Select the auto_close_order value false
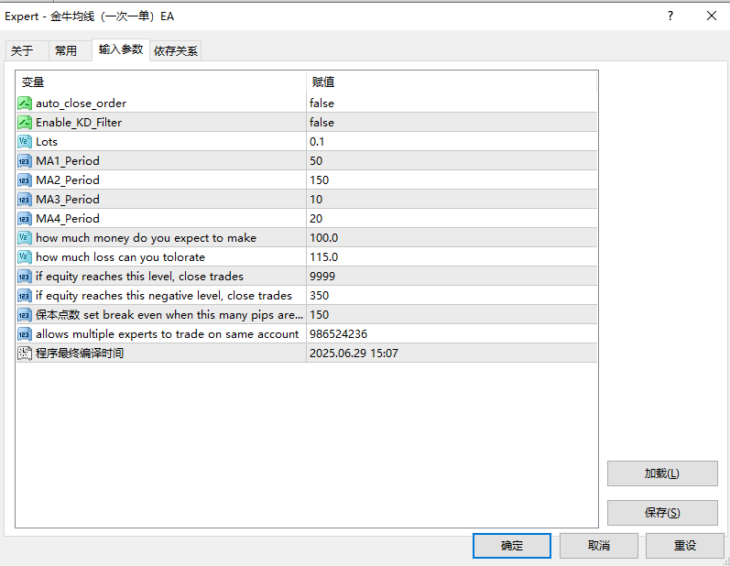 click(x=321, y=103)
